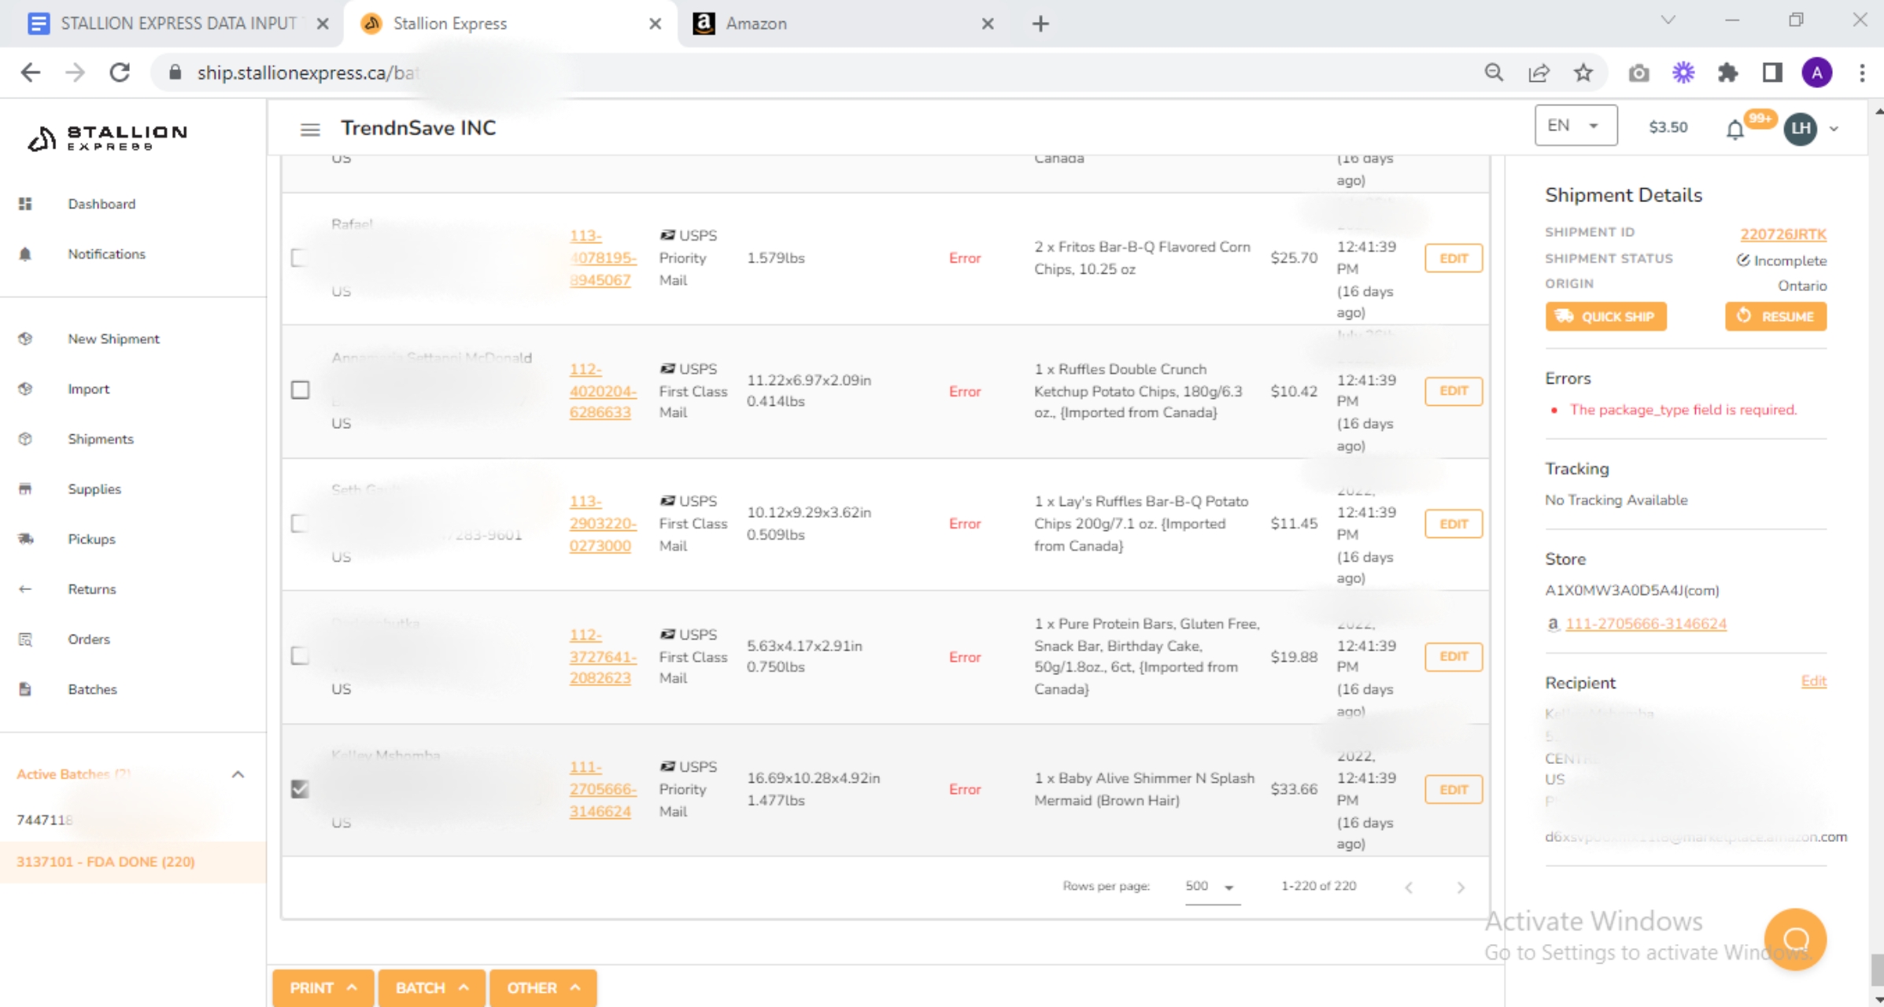The image size is (1884, 1007).
Task: Bookmark page with the star icon
Action: pyautogui.click(x=1583, y=73)
